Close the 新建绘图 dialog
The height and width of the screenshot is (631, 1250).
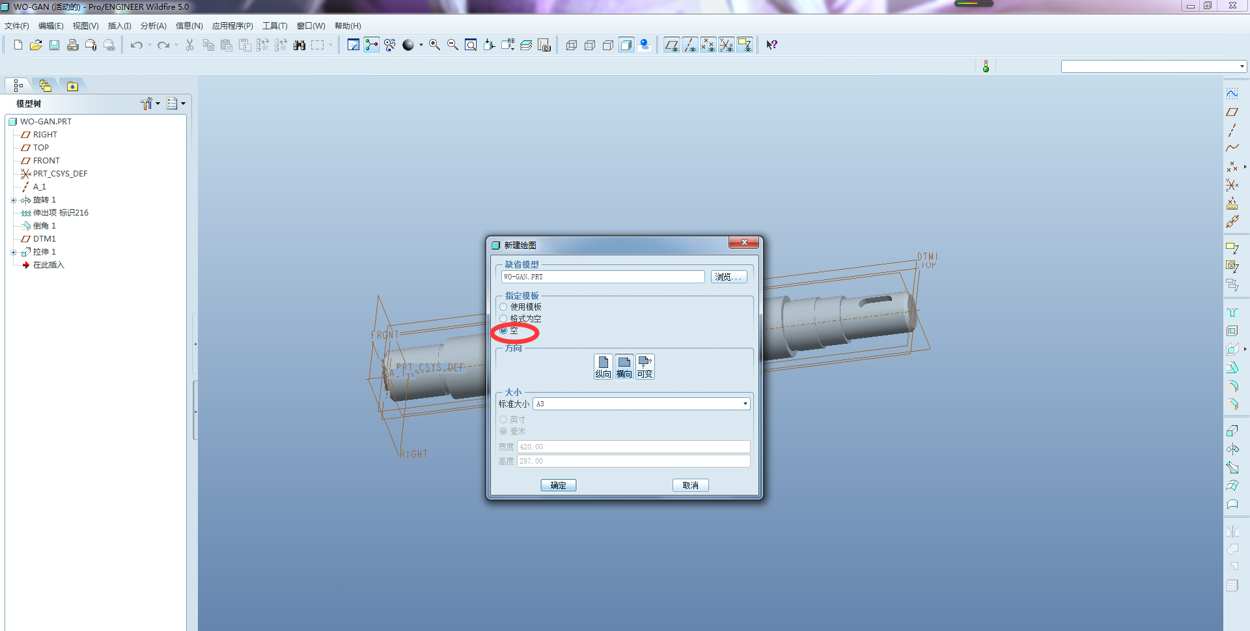(x=743, y=242)
